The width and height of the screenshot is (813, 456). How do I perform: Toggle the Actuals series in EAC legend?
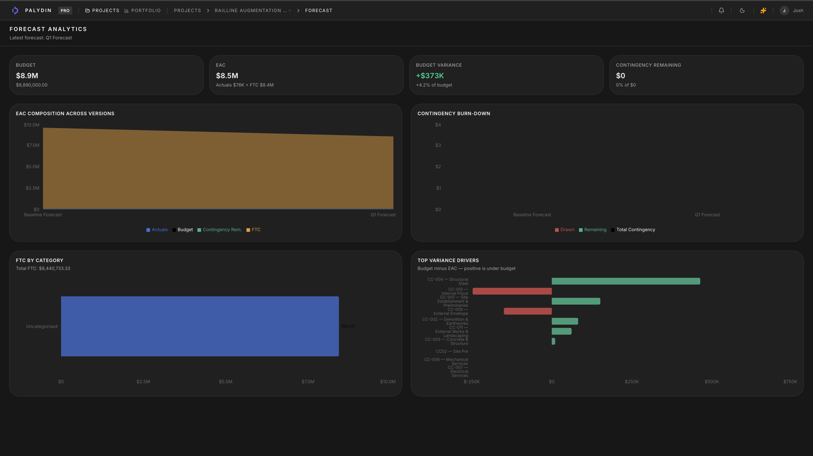pos(157,230)
